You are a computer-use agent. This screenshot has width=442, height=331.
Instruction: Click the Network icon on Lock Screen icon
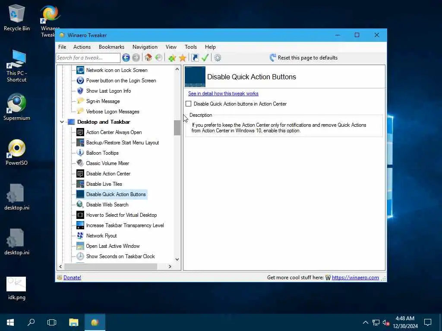click(x=80, y=70)
